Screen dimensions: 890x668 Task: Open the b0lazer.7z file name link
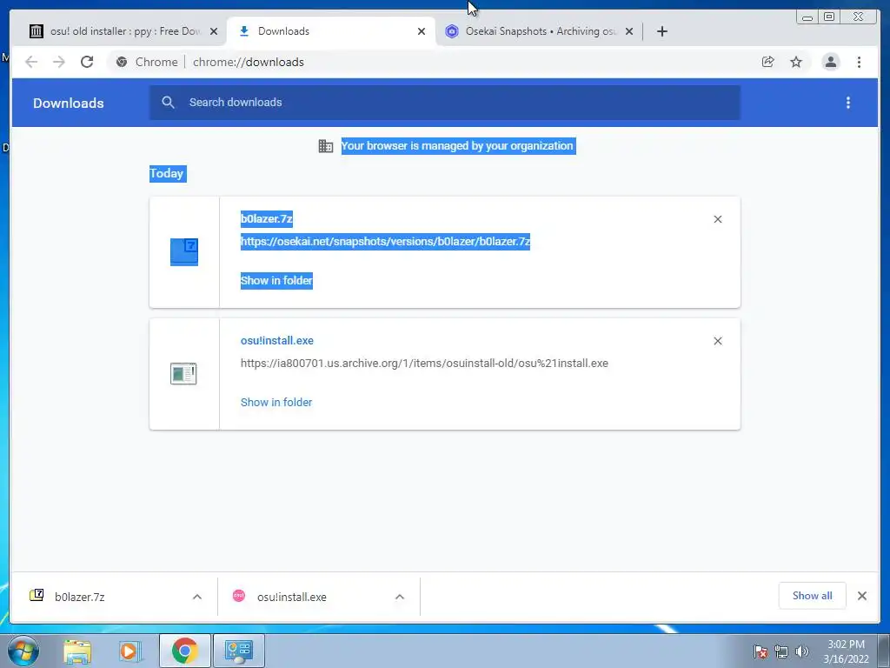point(266,218)
